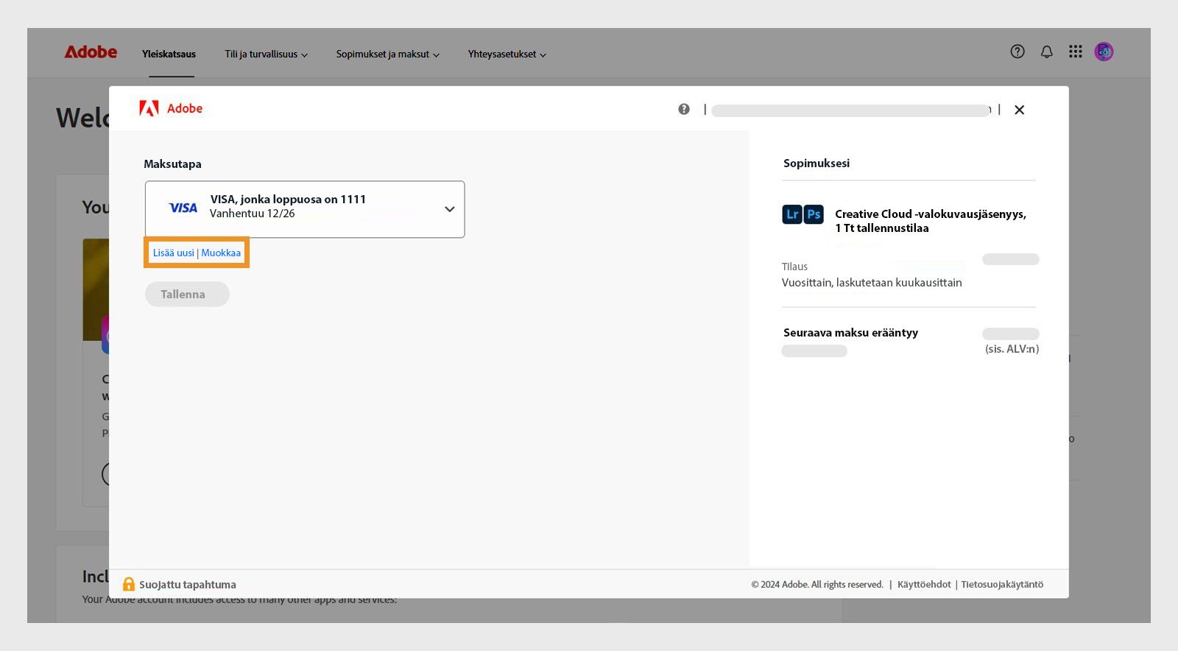Open the Käyttöehdot link
Screen dimensions: 1178x651
[x=924, y=584]
